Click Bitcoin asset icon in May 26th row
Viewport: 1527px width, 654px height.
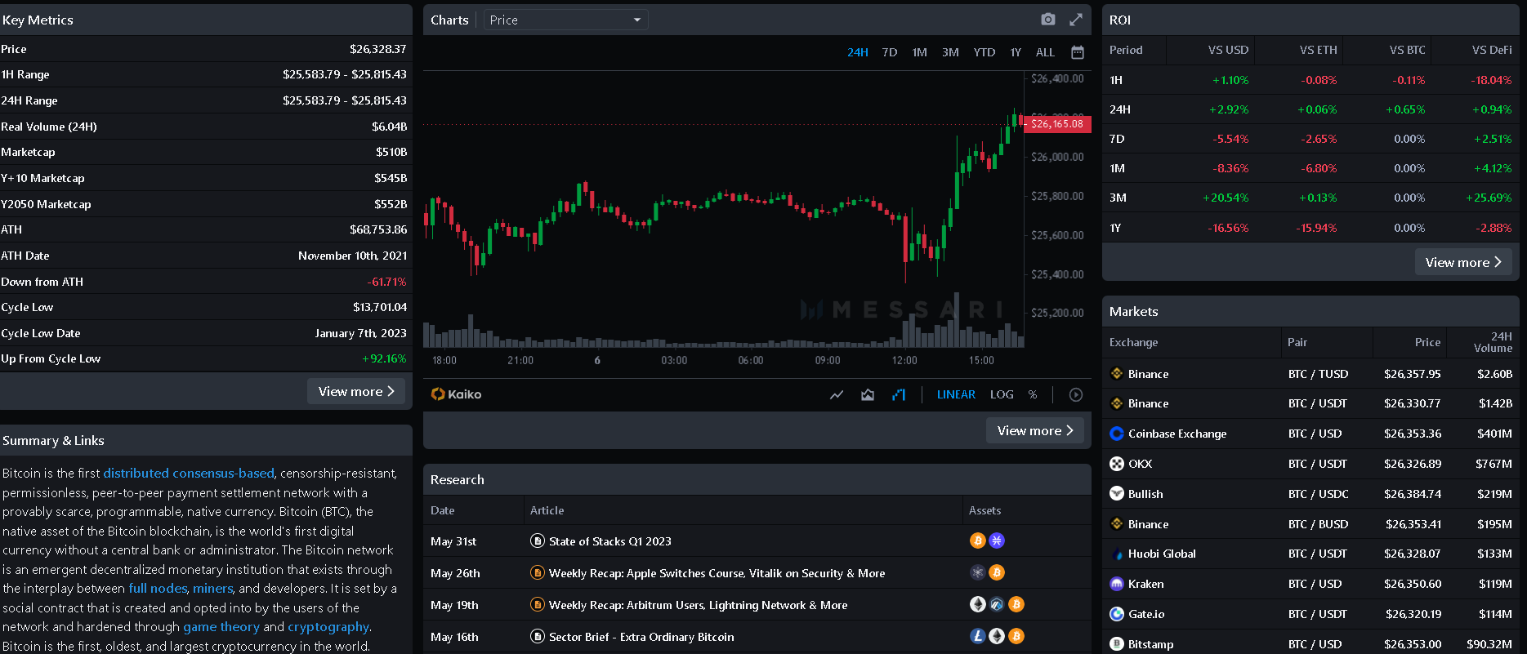(x=997, y=572)
